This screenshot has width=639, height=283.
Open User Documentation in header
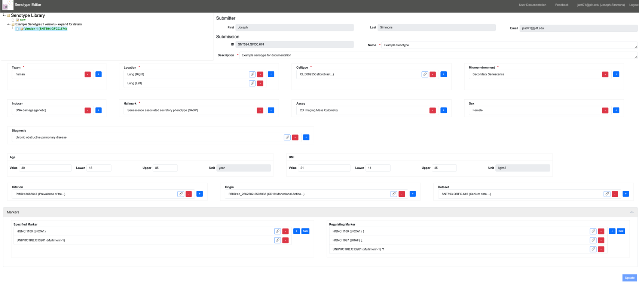point(532,5)
